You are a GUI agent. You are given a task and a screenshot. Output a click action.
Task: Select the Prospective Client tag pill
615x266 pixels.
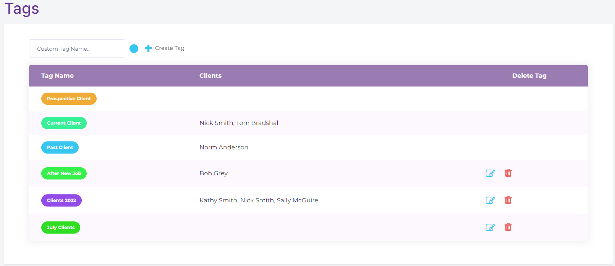click(69, 99)
